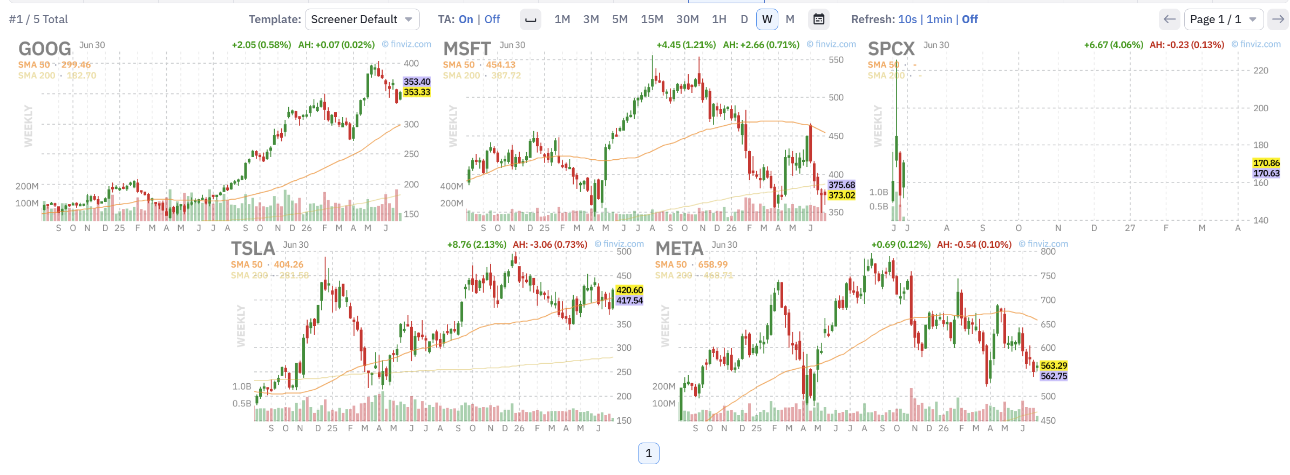The image size is (1290, 475).
Task: Open the GOOG ticker chart
Action: coord(45,49)
